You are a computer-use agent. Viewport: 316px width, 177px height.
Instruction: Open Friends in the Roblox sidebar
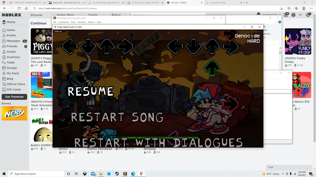coord(10,47)
